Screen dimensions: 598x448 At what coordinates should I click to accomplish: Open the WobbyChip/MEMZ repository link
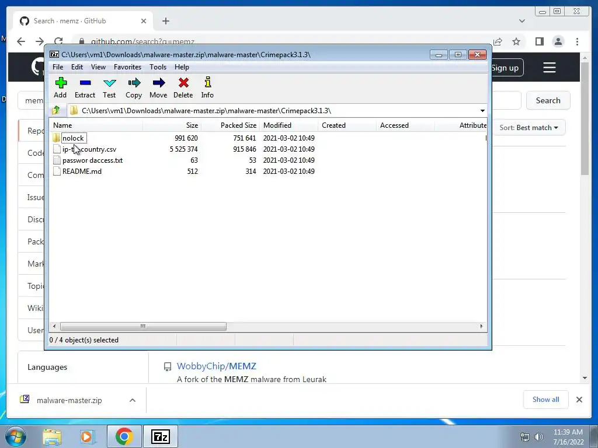(216, 366)
